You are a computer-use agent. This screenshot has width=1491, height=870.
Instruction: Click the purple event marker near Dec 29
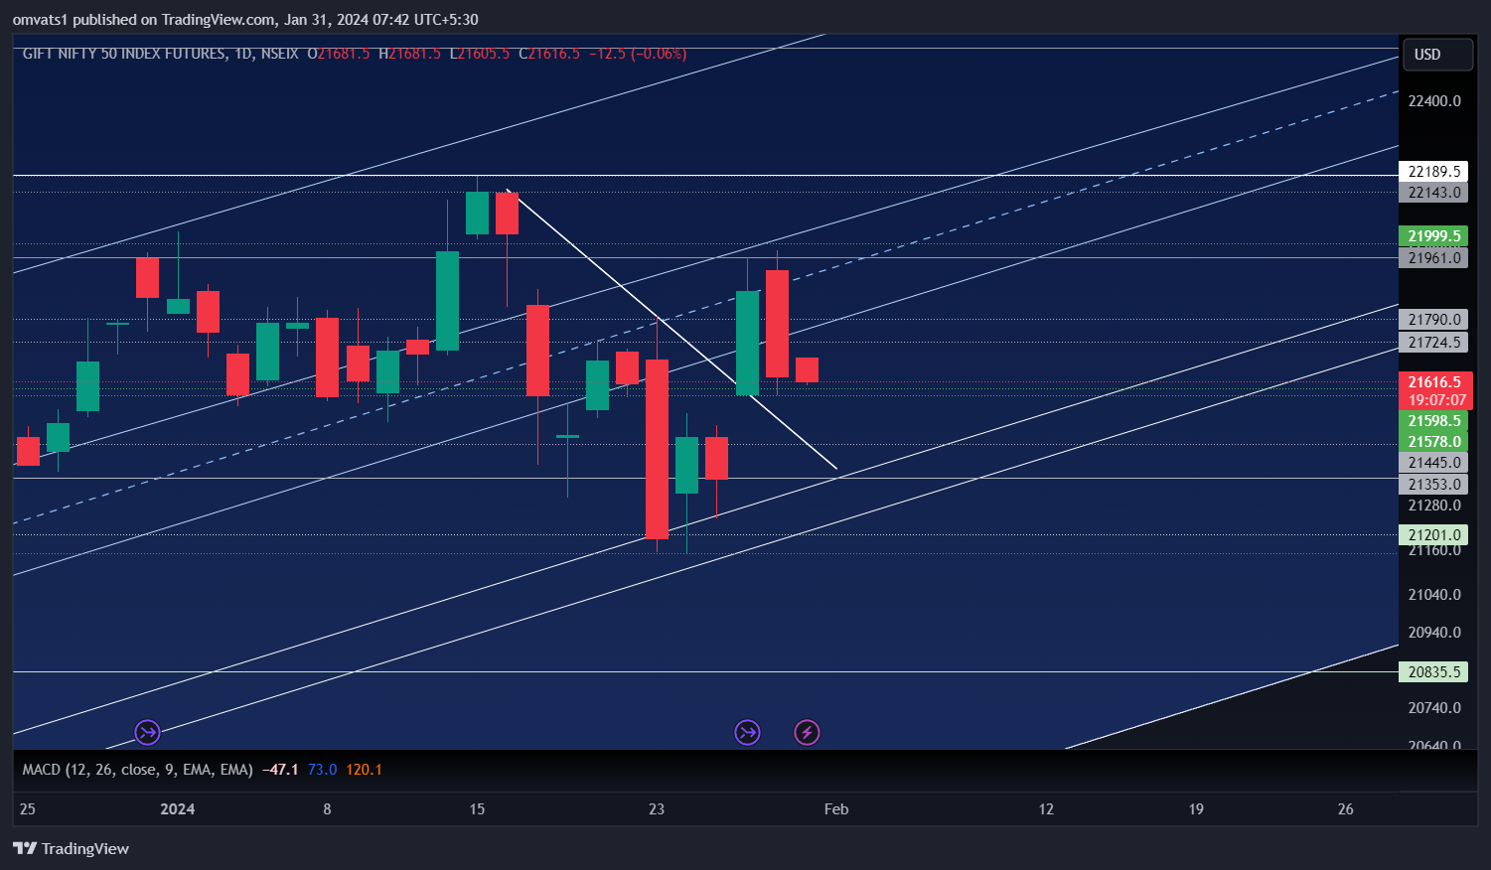147,733
